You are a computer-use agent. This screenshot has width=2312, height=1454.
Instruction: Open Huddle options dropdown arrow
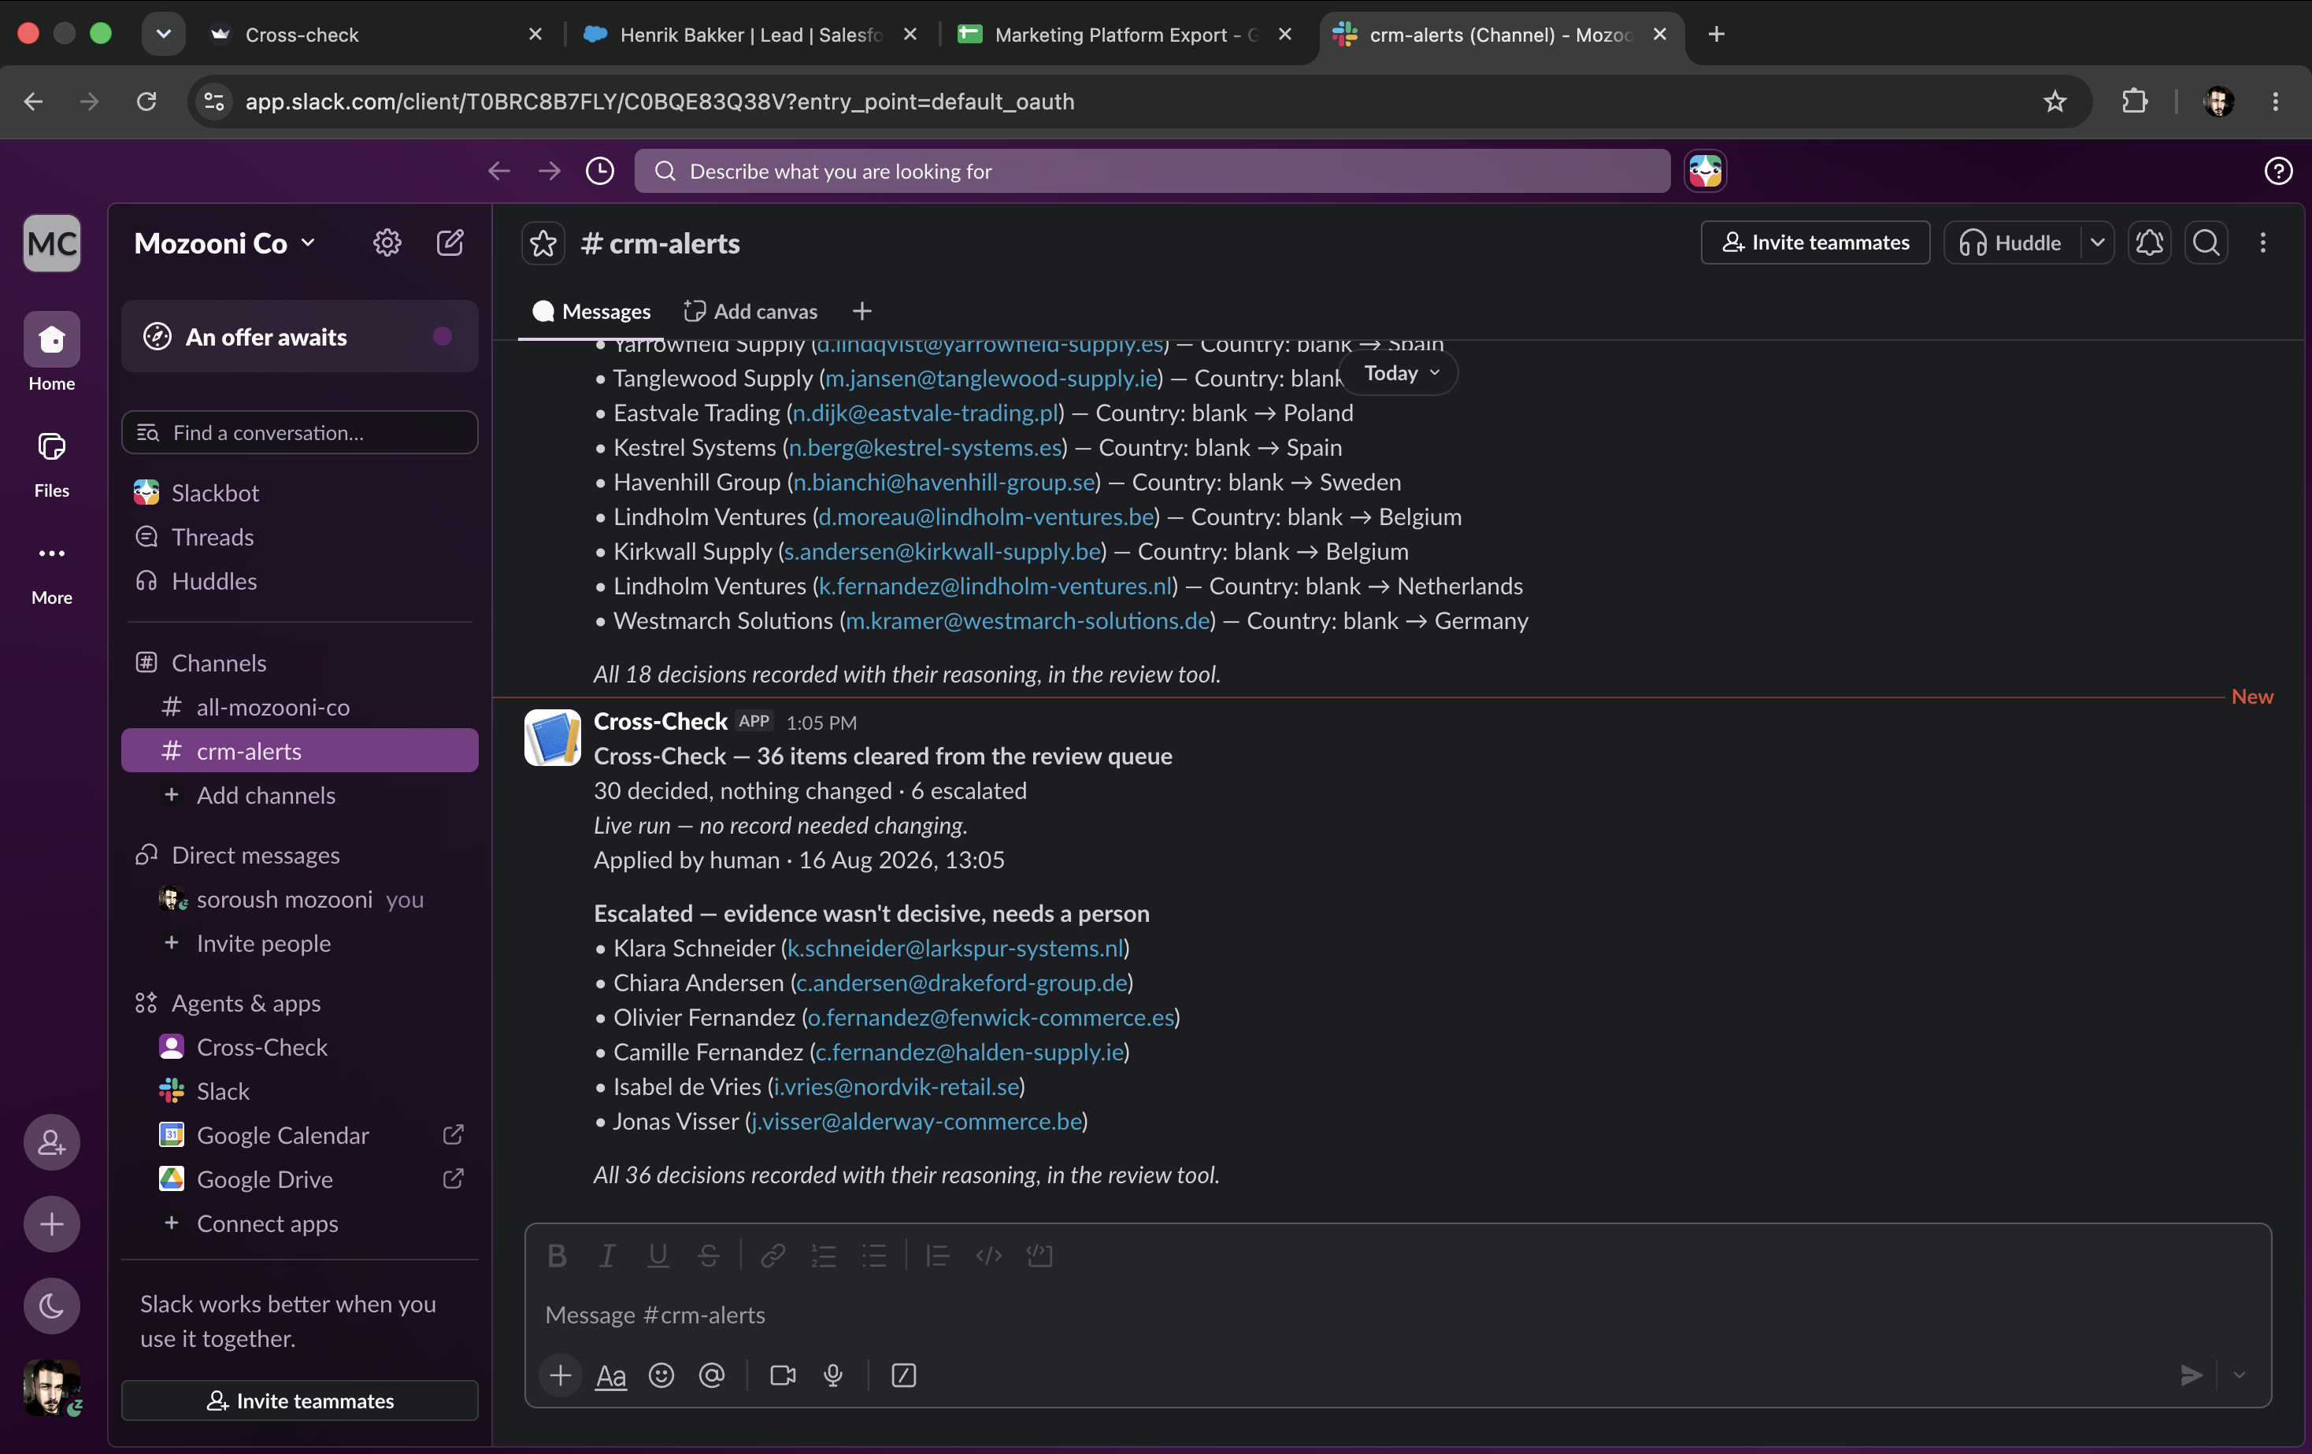coord(2097,242)
